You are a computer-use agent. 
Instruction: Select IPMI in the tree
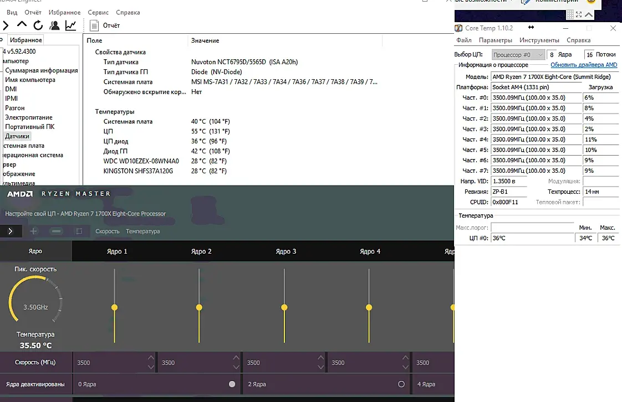[x=11, y=99]
